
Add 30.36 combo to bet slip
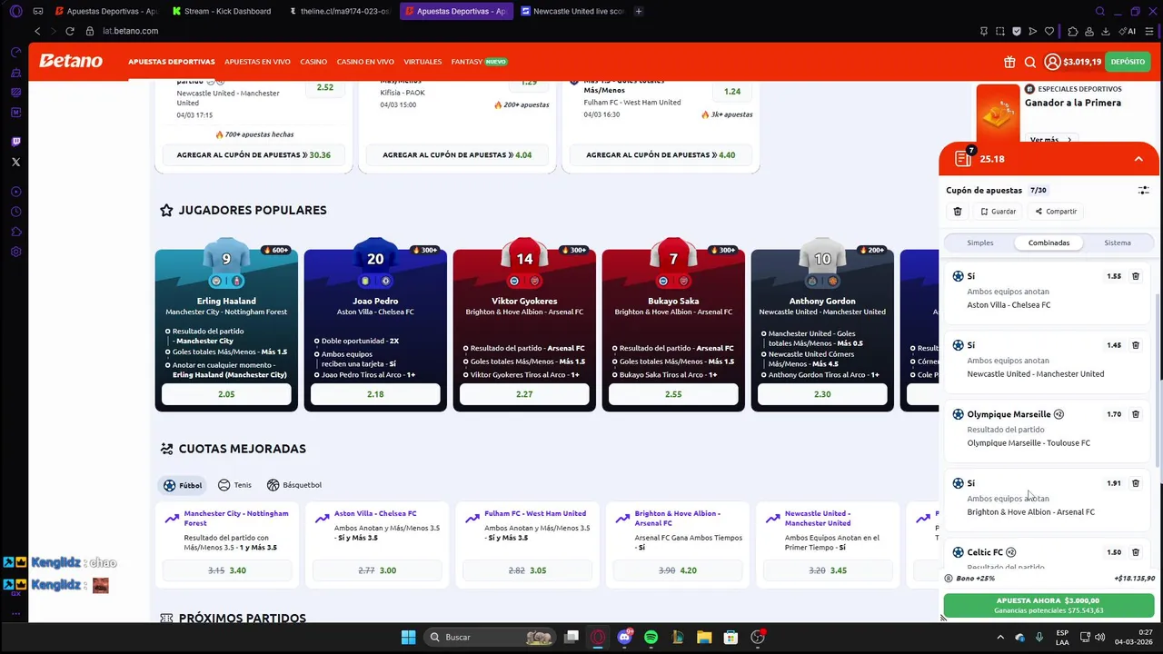[x=253, y=155]
